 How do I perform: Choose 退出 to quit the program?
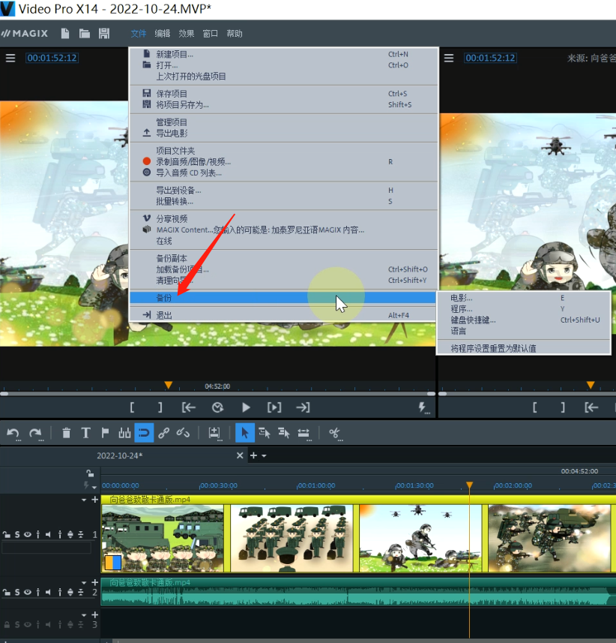[283, 315]
